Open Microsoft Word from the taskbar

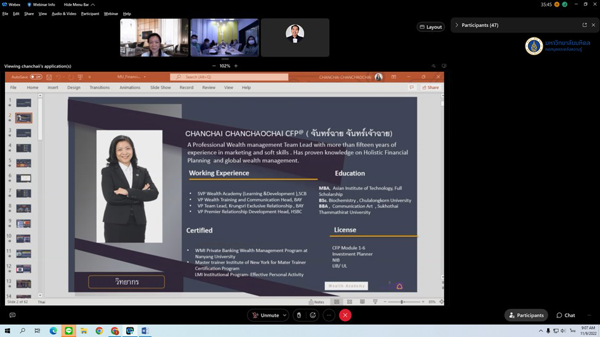coord(145,331)
